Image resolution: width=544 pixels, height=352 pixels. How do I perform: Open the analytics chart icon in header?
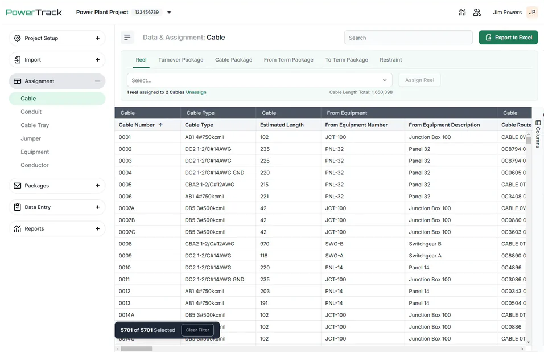[462, 13]
